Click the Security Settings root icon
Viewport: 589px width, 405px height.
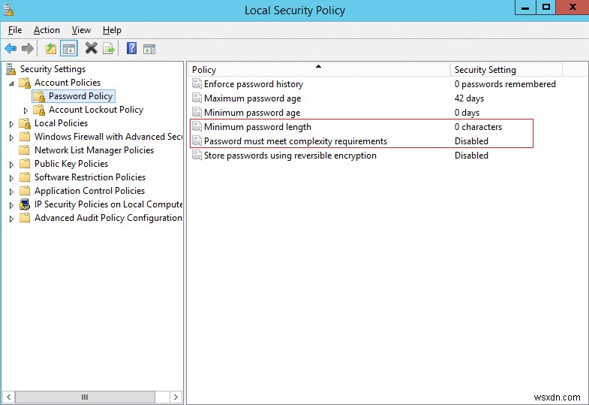click(x=11, y=69)
